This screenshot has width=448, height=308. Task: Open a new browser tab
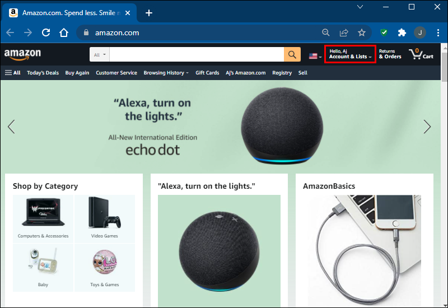point(149,13)
